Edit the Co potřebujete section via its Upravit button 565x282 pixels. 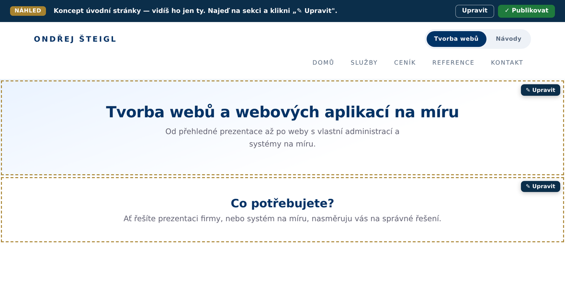pos(541,186)
